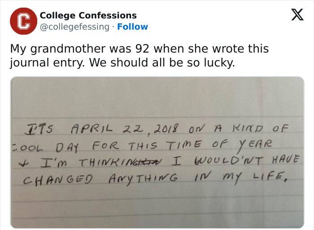Open the College Confessions display name
This screenshot has height=230, width=314.
point(88,16)
